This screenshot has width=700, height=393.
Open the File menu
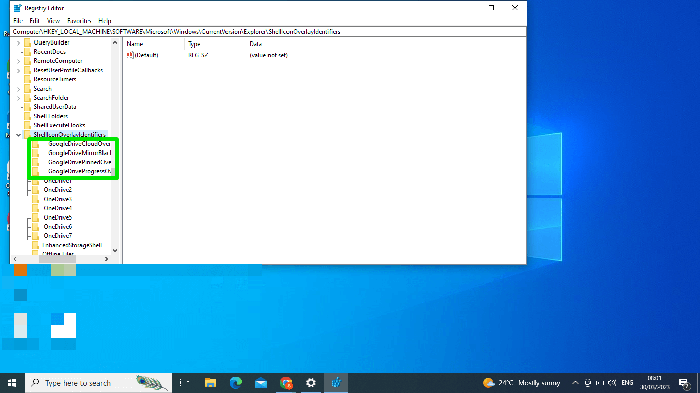18,21
